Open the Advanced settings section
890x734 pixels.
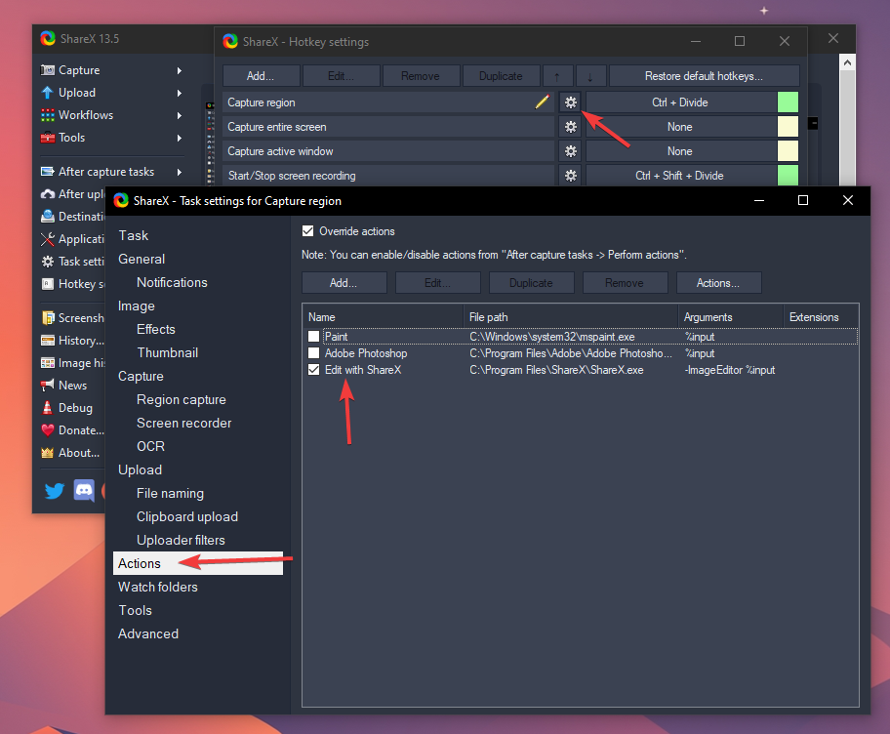(147, 633)
